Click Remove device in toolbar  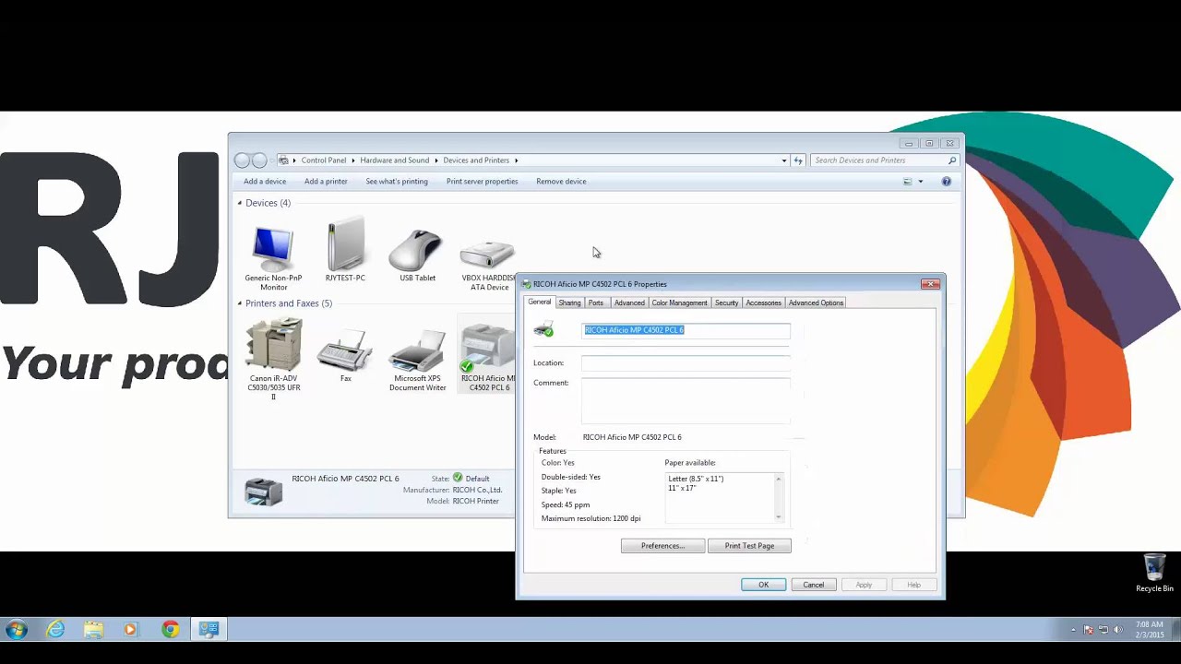coord(561,182)
